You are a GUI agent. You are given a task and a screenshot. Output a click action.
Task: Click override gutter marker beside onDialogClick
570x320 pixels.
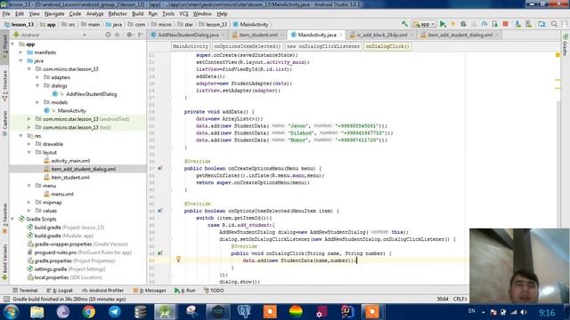[x=160, y=253]
